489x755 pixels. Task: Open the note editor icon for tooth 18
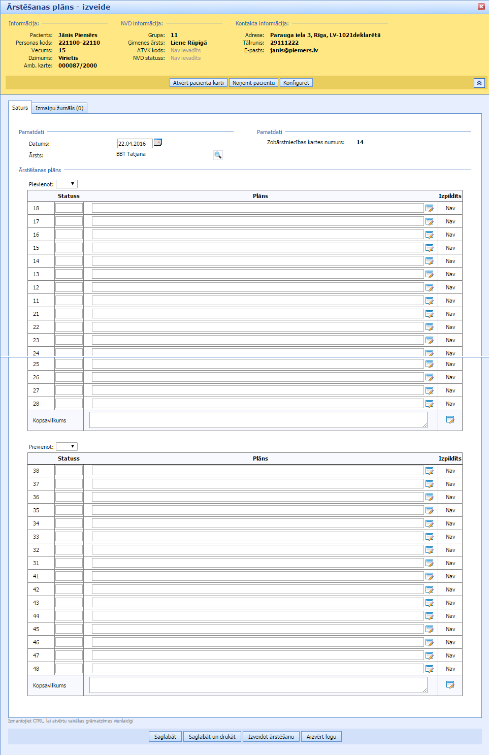429,208
